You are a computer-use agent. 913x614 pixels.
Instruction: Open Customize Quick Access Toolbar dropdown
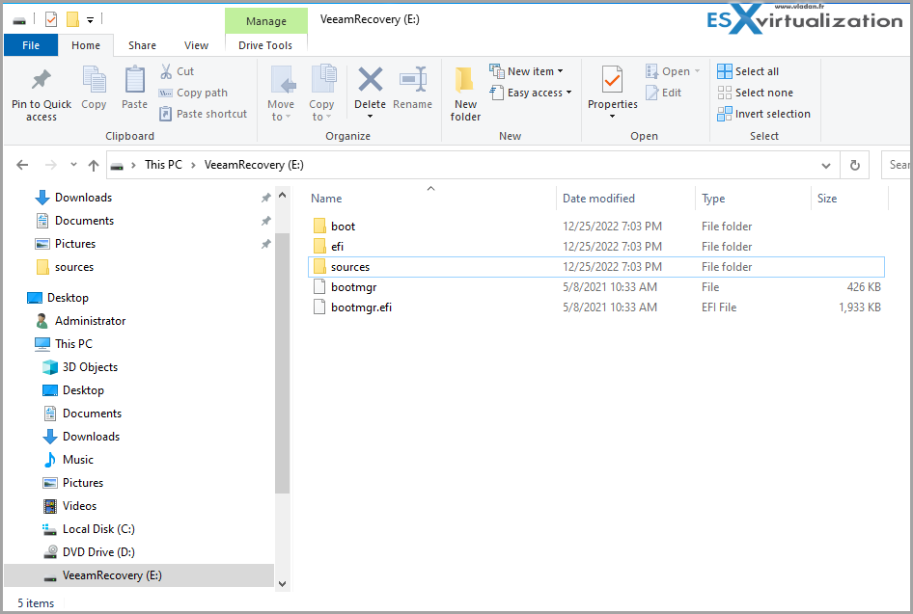tap(91, 20)
